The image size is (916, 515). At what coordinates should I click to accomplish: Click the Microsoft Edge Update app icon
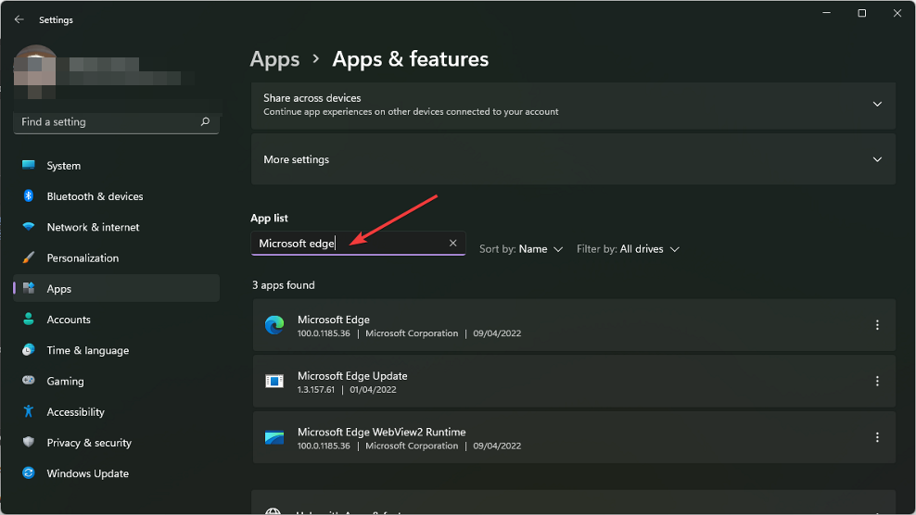(274, 382)
